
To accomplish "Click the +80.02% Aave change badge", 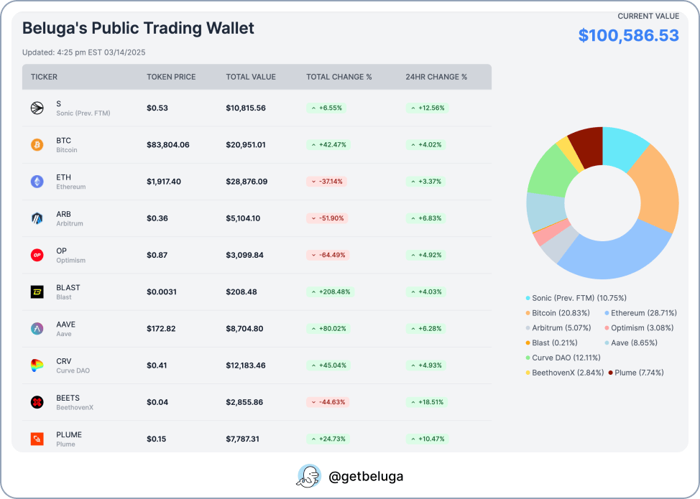I will [x=328, y=329].
